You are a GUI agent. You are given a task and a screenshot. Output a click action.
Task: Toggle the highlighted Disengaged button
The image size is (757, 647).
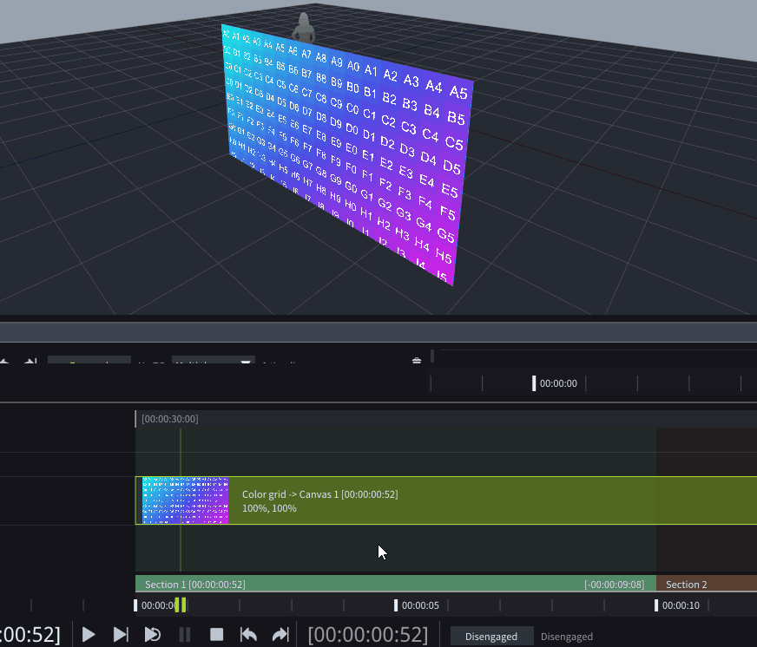click(490, 637)
